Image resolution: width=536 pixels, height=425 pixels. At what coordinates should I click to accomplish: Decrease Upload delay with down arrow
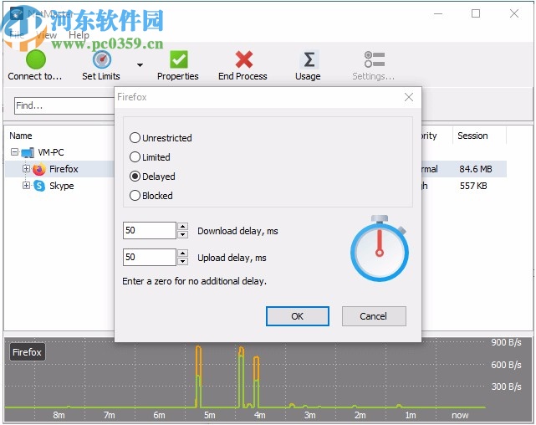tap(183, 261)
